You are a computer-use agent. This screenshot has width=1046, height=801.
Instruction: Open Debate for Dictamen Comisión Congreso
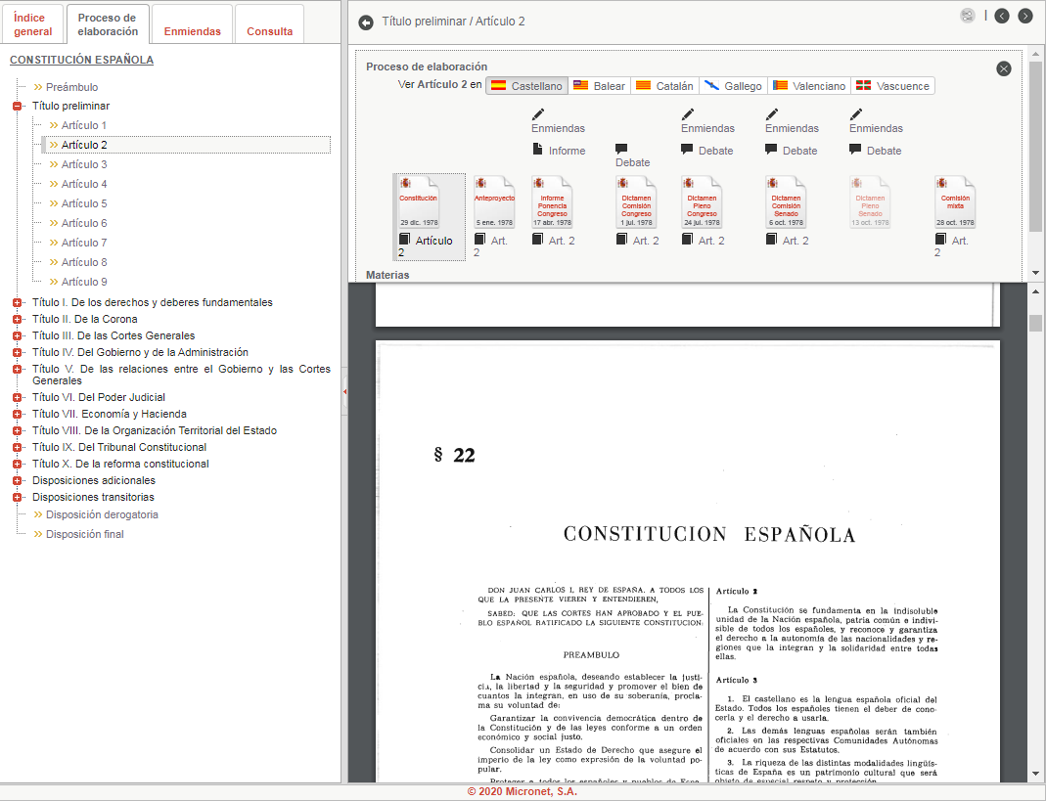(632, 156)
